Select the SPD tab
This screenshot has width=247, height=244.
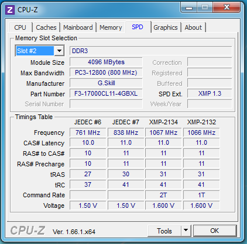(x=138, y=27)
